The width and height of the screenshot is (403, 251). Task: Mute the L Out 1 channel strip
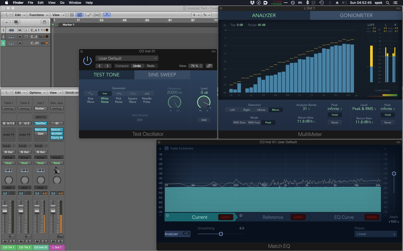pyautogui.click(x=53, y=241)
